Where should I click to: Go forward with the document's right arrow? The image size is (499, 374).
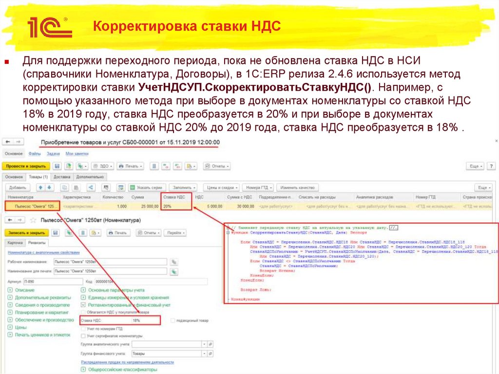tap(18, 142)
